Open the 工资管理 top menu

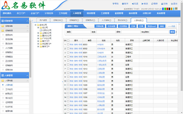click(105, 13)
